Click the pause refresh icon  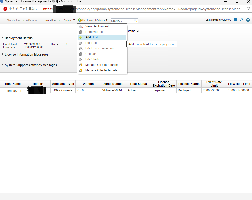tap(236, 20)
